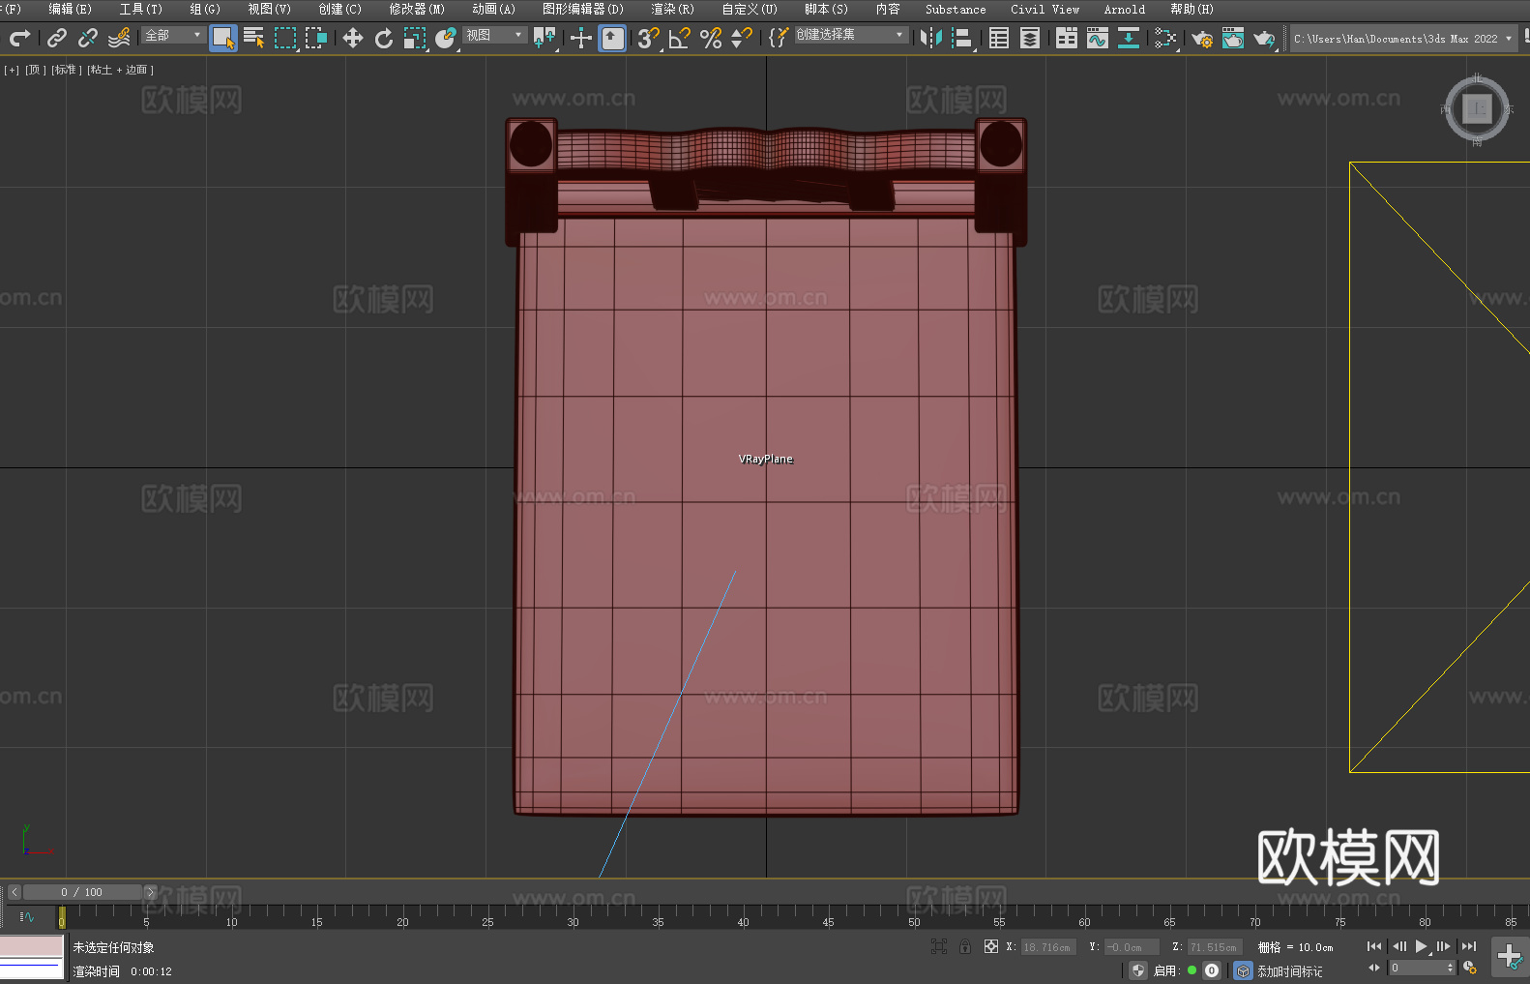Click the Redo arrow icon

tap(19, 38)
